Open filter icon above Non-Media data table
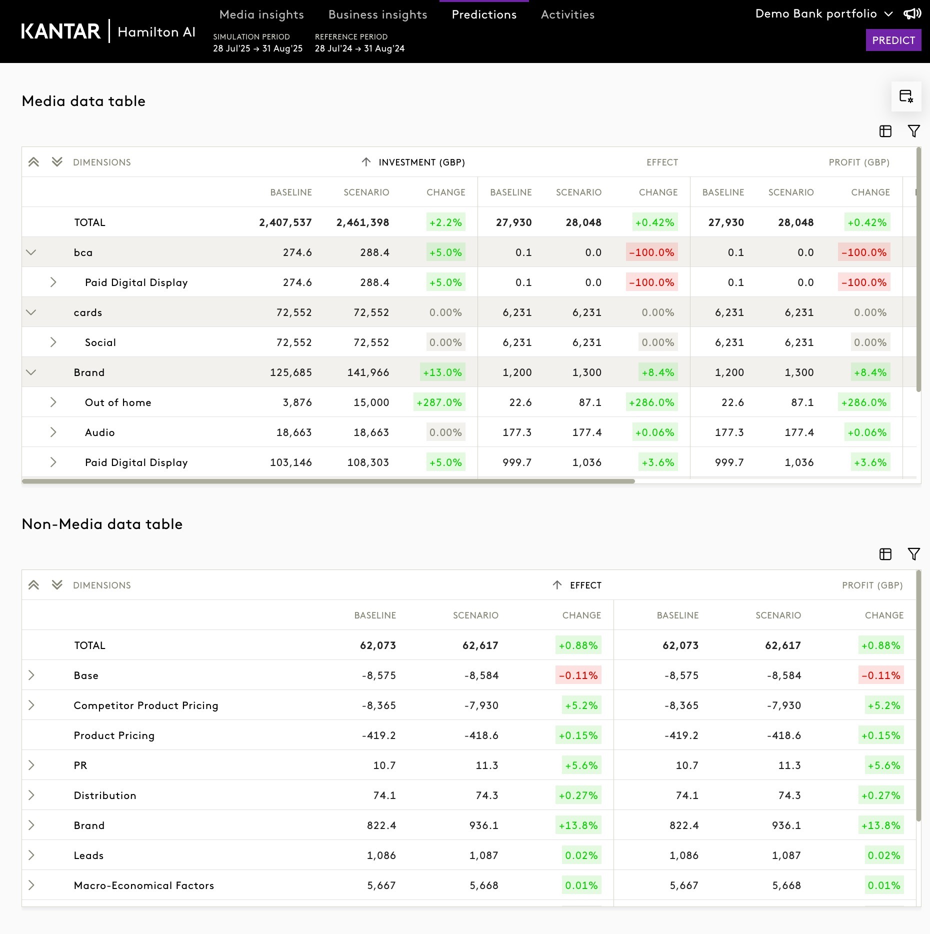Image resolution: width=930 pixels, height=934 pixels. point(913,554)
